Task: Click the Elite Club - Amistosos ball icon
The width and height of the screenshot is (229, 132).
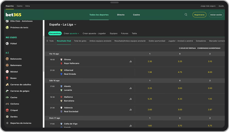Action: 7,21
